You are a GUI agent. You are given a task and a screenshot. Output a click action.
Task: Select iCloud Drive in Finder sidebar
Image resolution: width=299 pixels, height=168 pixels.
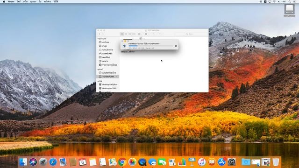[x=106, y=50]
